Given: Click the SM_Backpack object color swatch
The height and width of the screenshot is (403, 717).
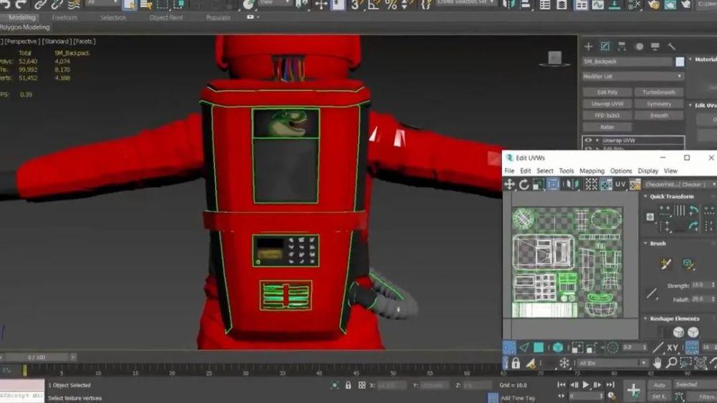Looking at the screenshot, I should point(680,62).
